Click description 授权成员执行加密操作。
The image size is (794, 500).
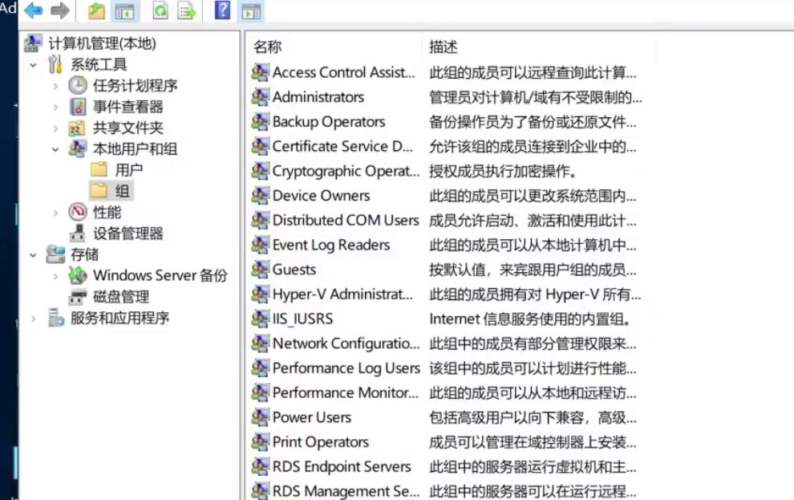pos(504,171)
